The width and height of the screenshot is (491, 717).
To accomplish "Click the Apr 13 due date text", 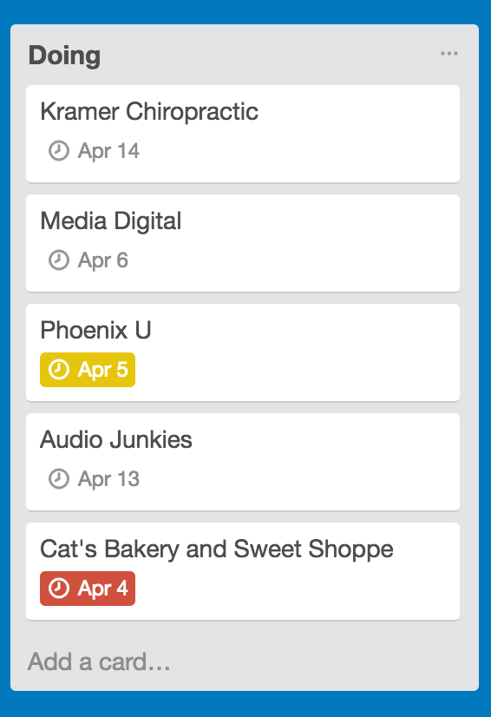I will (108, 479).
